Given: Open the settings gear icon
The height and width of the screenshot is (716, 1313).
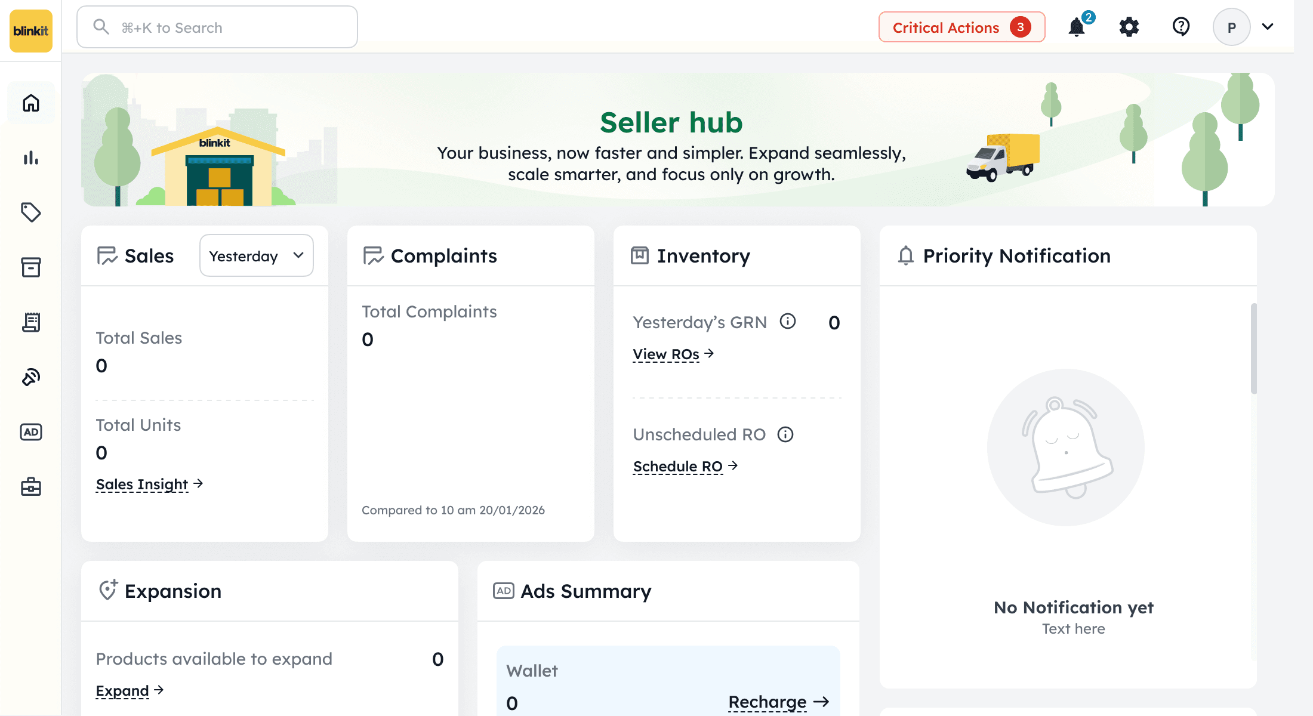Looking at the screenshot, I should pos(1129,27).
